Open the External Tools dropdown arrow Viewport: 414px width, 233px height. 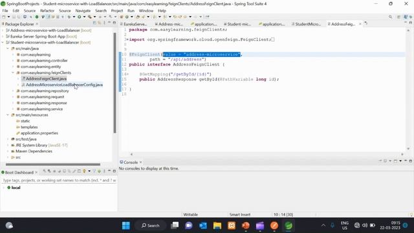coord(94,17)
